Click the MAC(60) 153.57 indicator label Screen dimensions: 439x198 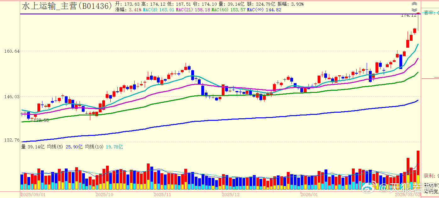pos(228,10)
